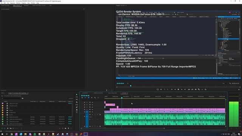Open Comparison View in Program monitor

click(199, 90)
